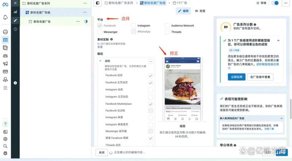
Task: Open the history clock icon in sidebar
Action: coord(15,29)
